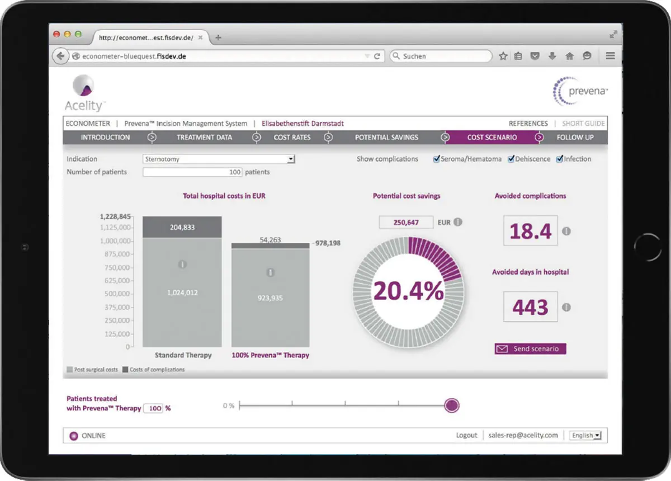The height and width of the screenshot is (481, 671).
Task: Open the English language dropdown
Action: pos(585,435)
